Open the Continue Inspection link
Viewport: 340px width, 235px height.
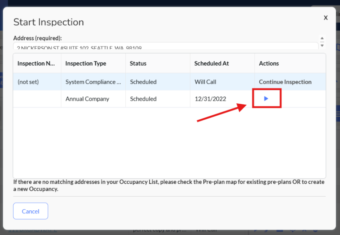285,82
